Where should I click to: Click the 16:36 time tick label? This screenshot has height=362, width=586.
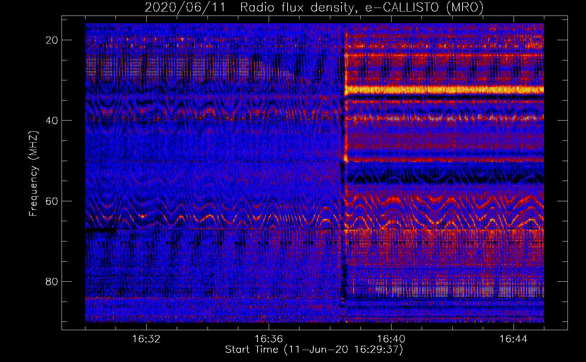tap(269, 339)
